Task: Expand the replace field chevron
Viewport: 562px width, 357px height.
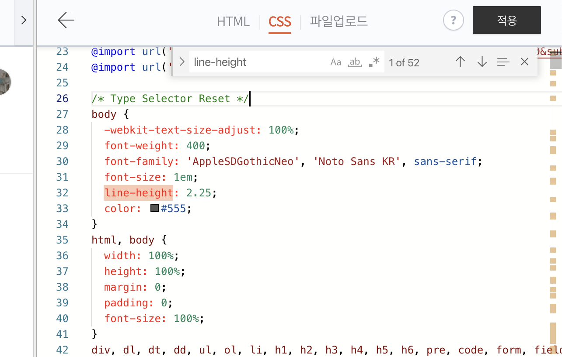Action: [x=182, y=62]
